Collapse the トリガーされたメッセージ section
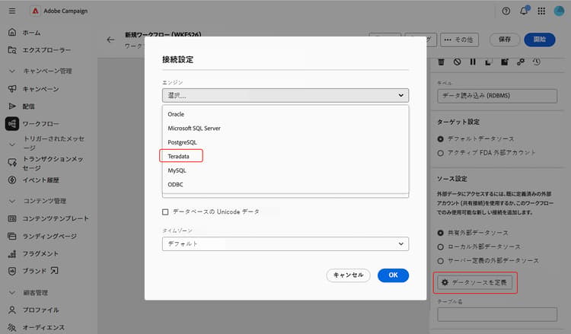 (12, 145)
